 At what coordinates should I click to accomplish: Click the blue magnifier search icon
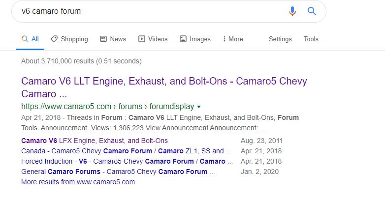click(312, 11)
